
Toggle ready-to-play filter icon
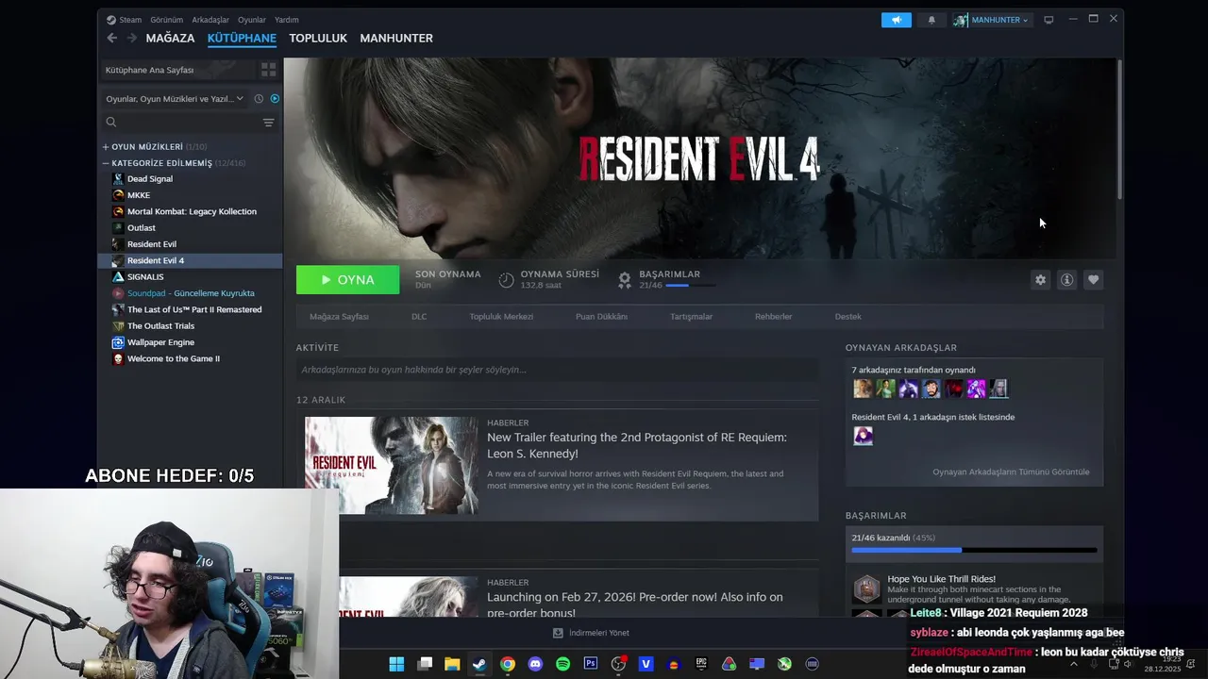(275, 99)
